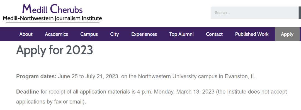Click the dark search submit button edge
Viewport: 301px width, 110px height.
point(300,13)
